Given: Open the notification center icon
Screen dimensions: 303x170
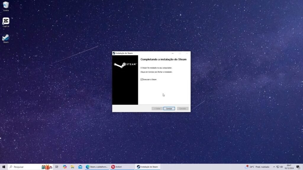Looking at the screenshot, I should [298, 167].
